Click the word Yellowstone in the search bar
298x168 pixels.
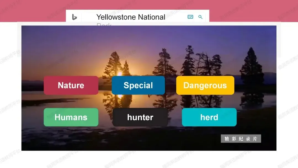click(116, 17)
